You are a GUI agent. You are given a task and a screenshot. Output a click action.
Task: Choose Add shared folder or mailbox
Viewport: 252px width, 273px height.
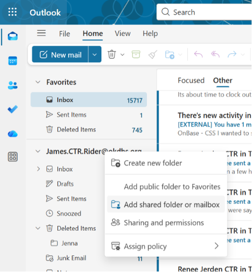(x=166, y=204)
